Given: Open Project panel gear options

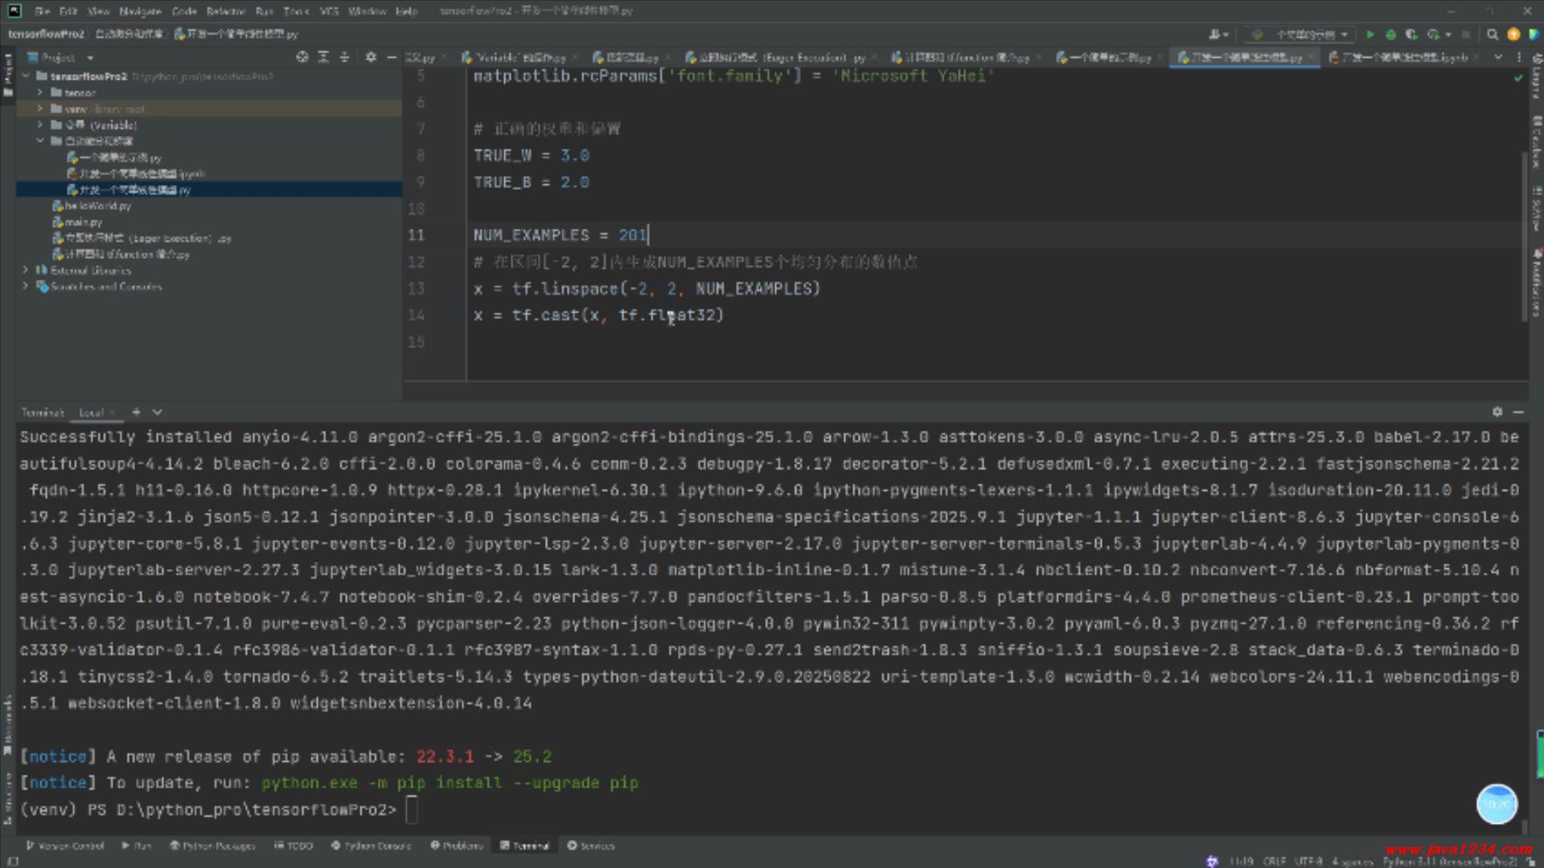Looking at the screenshot, I should tap(371, 57).
